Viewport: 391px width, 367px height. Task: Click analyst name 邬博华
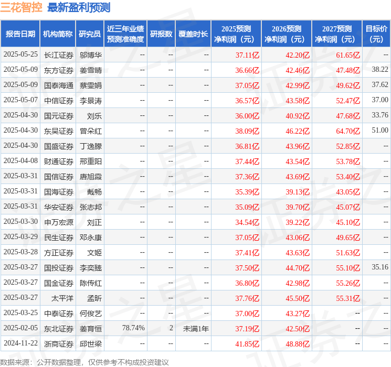90,55
